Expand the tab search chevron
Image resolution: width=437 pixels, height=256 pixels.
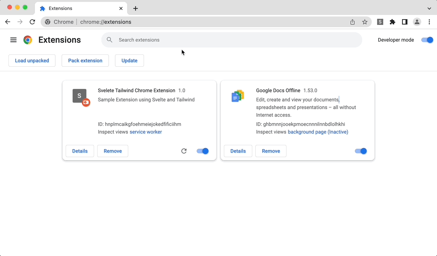tap(429, 8)
